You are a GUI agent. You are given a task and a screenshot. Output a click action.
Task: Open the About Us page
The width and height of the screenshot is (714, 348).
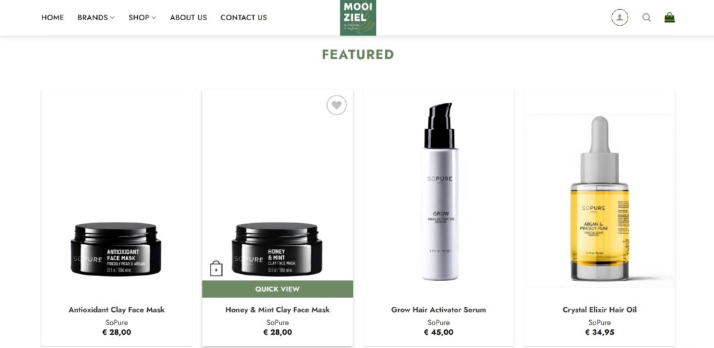point(188,17)
